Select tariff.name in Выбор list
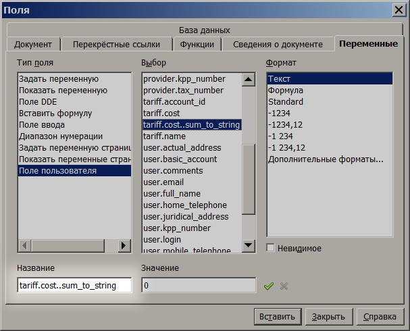The image size is (410, 331). (x=193, y=136)
